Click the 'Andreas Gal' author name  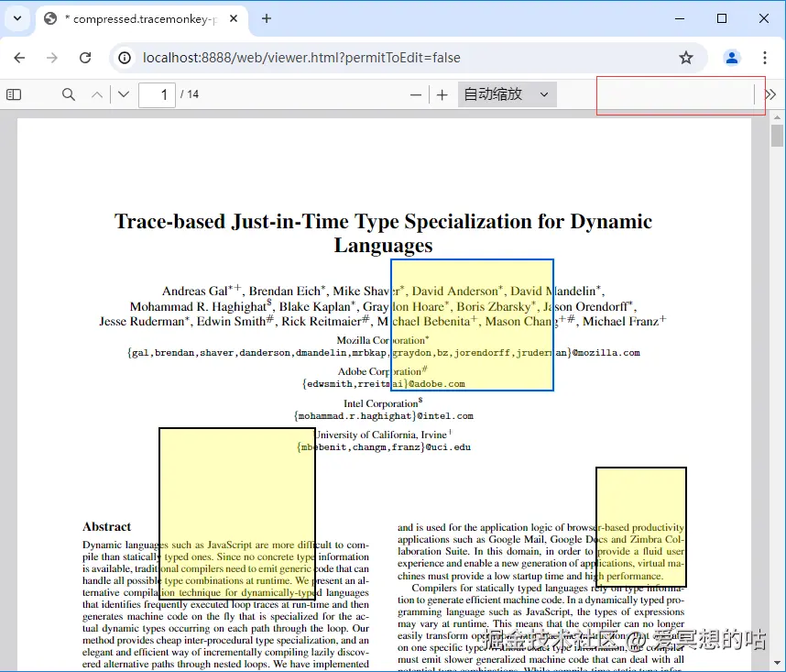[x=194, y=291]
